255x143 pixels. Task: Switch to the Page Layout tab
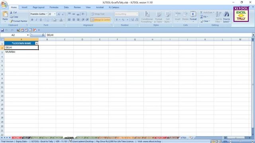[x=39, y=7]
